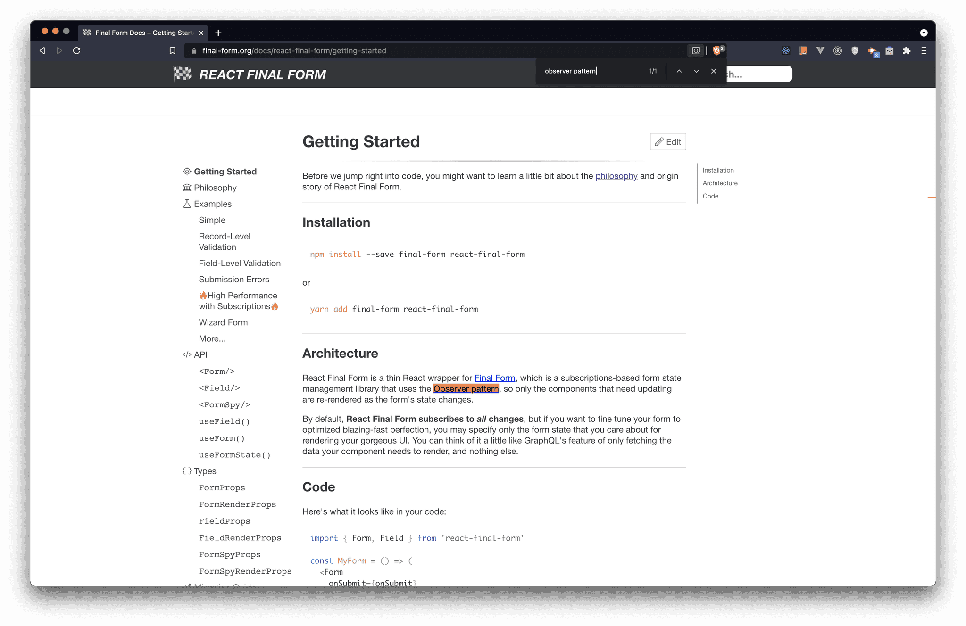Close the find bar
The image size is (966, 626).
point(714,71)
